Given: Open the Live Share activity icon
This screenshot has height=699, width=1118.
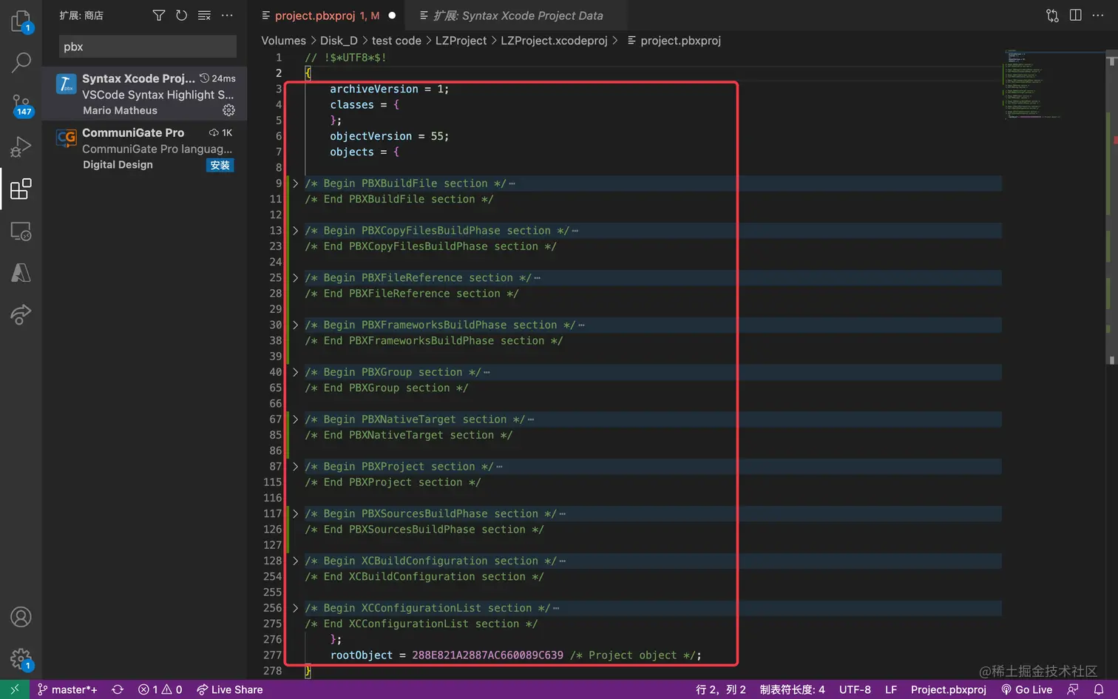Looking at the screenshot, I should pyautogui.click(x=21, y=314).
